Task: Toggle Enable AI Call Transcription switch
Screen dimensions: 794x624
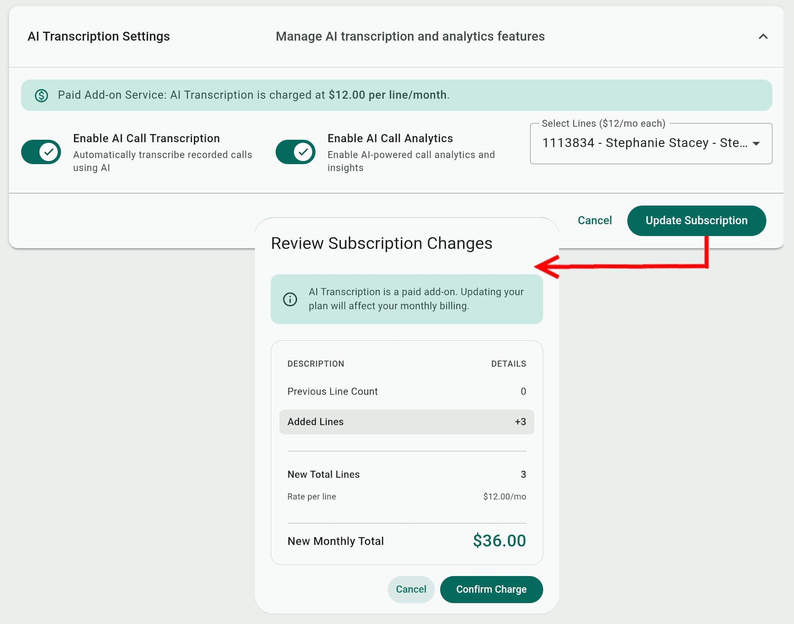Action: click(x=41, y=152)
